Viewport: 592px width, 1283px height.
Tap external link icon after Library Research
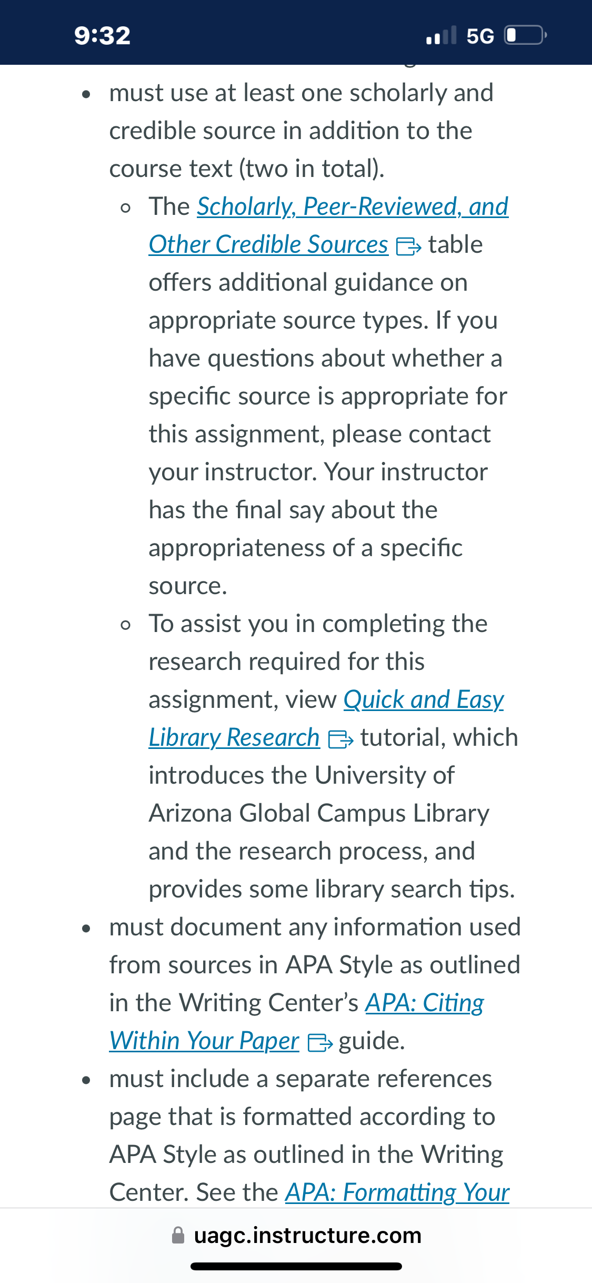point(340,739)
